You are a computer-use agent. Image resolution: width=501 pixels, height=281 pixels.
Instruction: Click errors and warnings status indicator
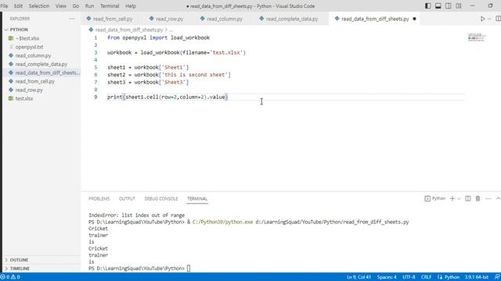click(10, 277)
